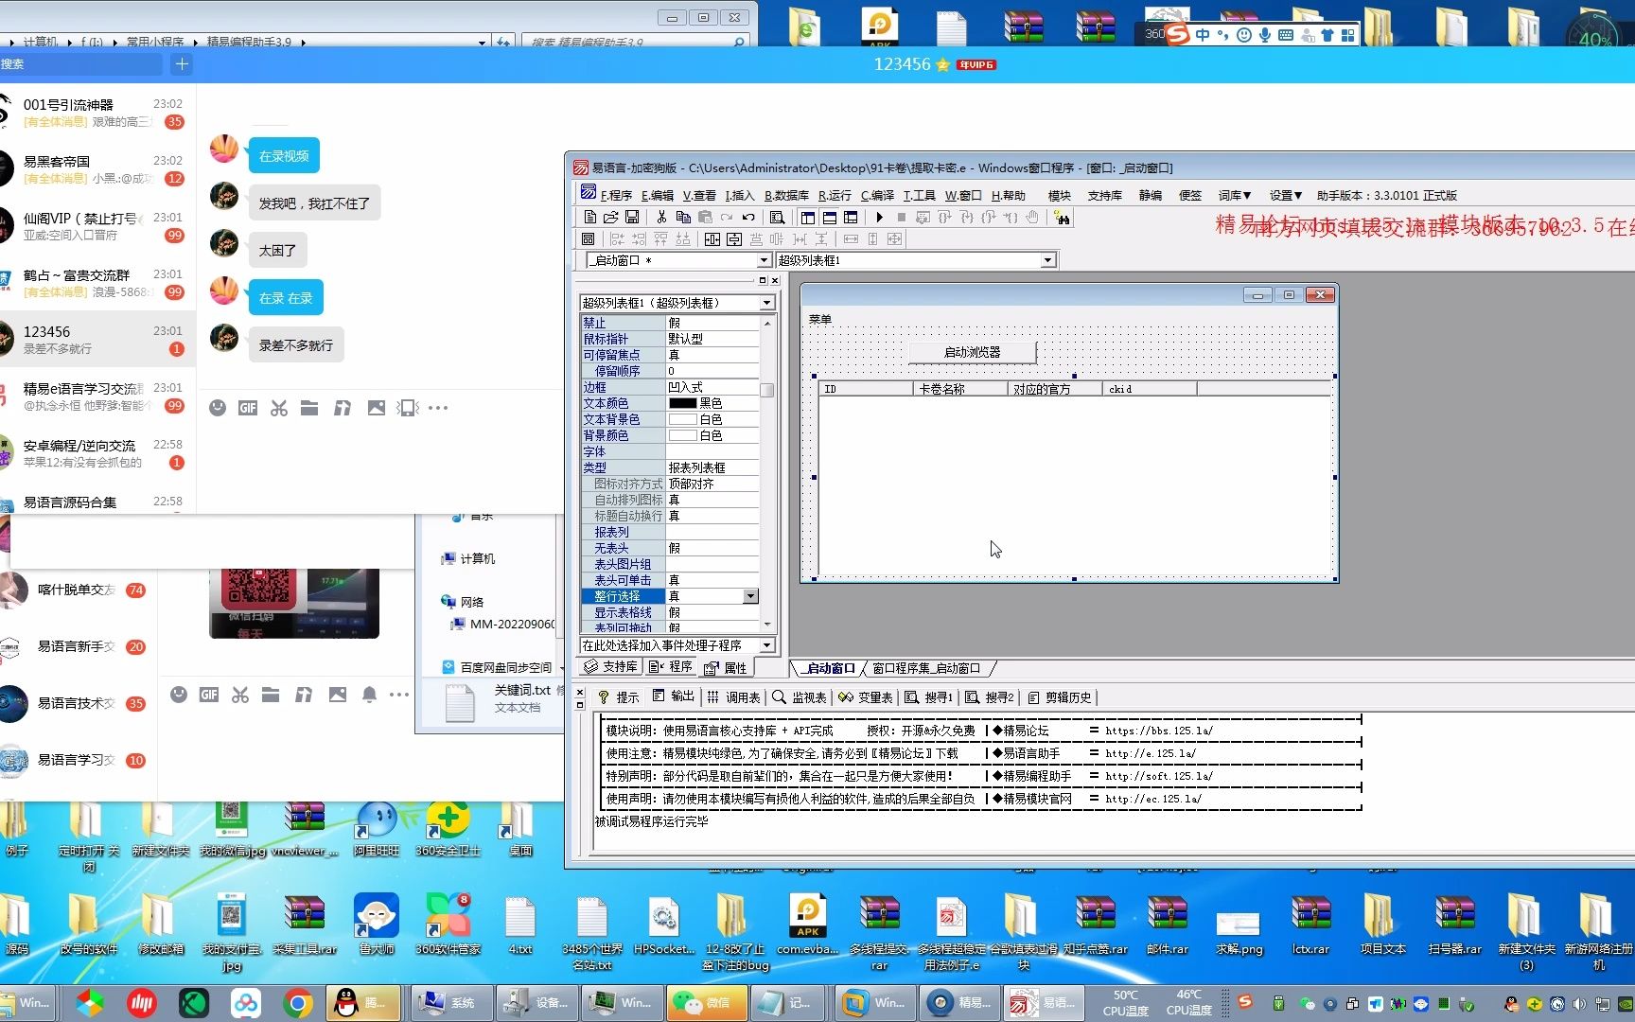Open the 词库 dropdown menu
This screenshot has width=1635, height=1022.
click(1234, 195)
